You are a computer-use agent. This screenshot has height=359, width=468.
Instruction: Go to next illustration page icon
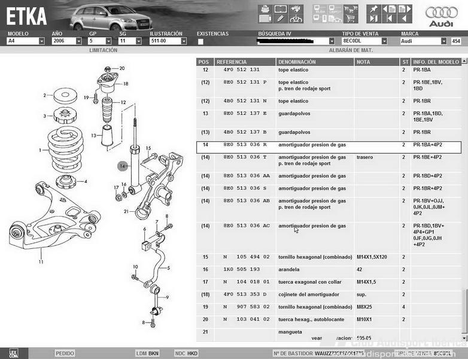pos(405,9)
